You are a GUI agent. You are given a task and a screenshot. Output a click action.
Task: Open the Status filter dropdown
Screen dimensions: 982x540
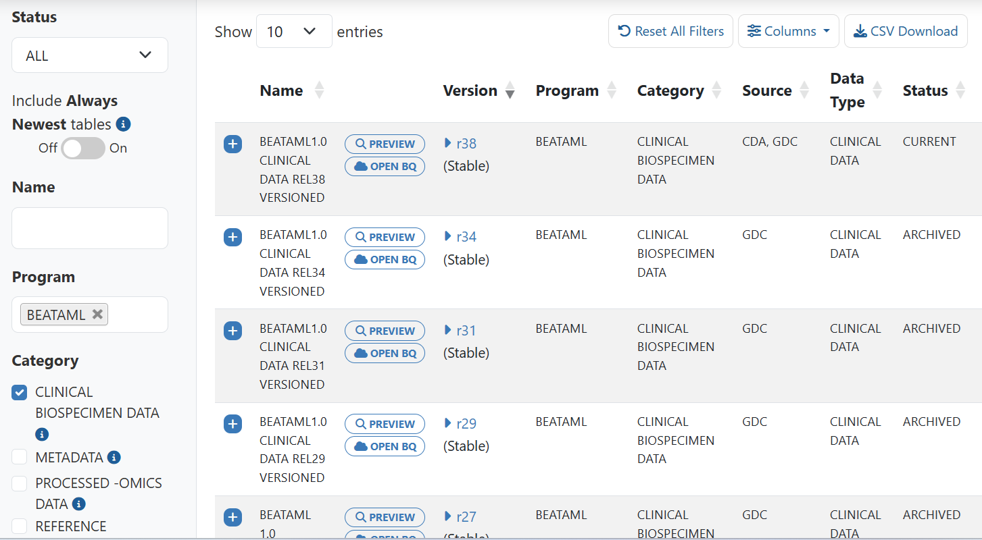click(x=90, y=55)
